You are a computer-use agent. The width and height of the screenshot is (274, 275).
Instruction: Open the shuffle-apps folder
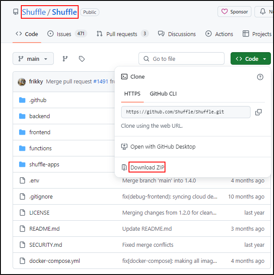pos(44,165)
